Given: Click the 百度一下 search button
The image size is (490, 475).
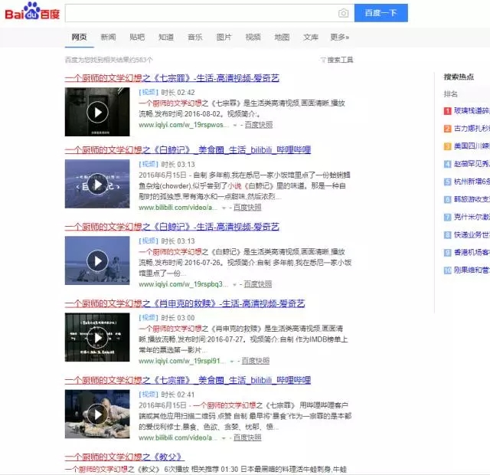Looking at the screenshot, I should coord(381,13).
